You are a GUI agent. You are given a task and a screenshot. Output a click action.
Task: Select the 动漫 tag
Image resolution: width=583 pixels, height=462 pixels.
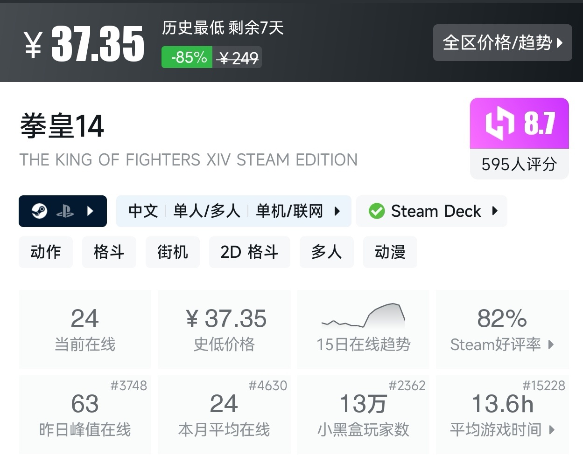[390, 252]
